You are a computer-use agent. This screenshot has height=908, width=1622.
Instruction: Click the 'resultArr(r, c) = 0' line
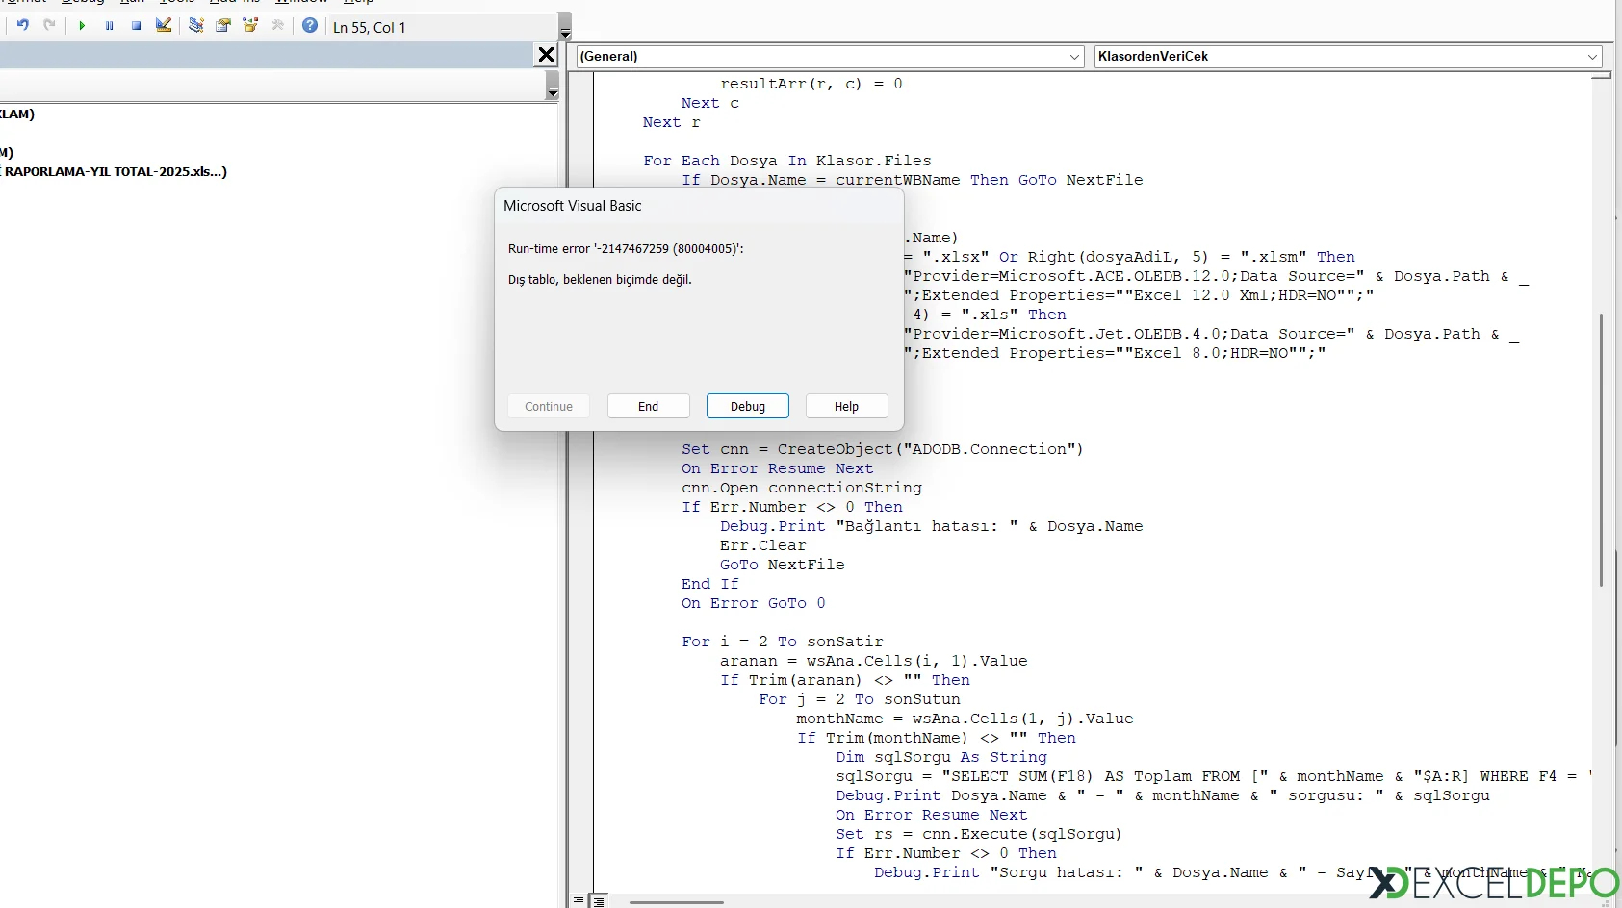(811, 84)
